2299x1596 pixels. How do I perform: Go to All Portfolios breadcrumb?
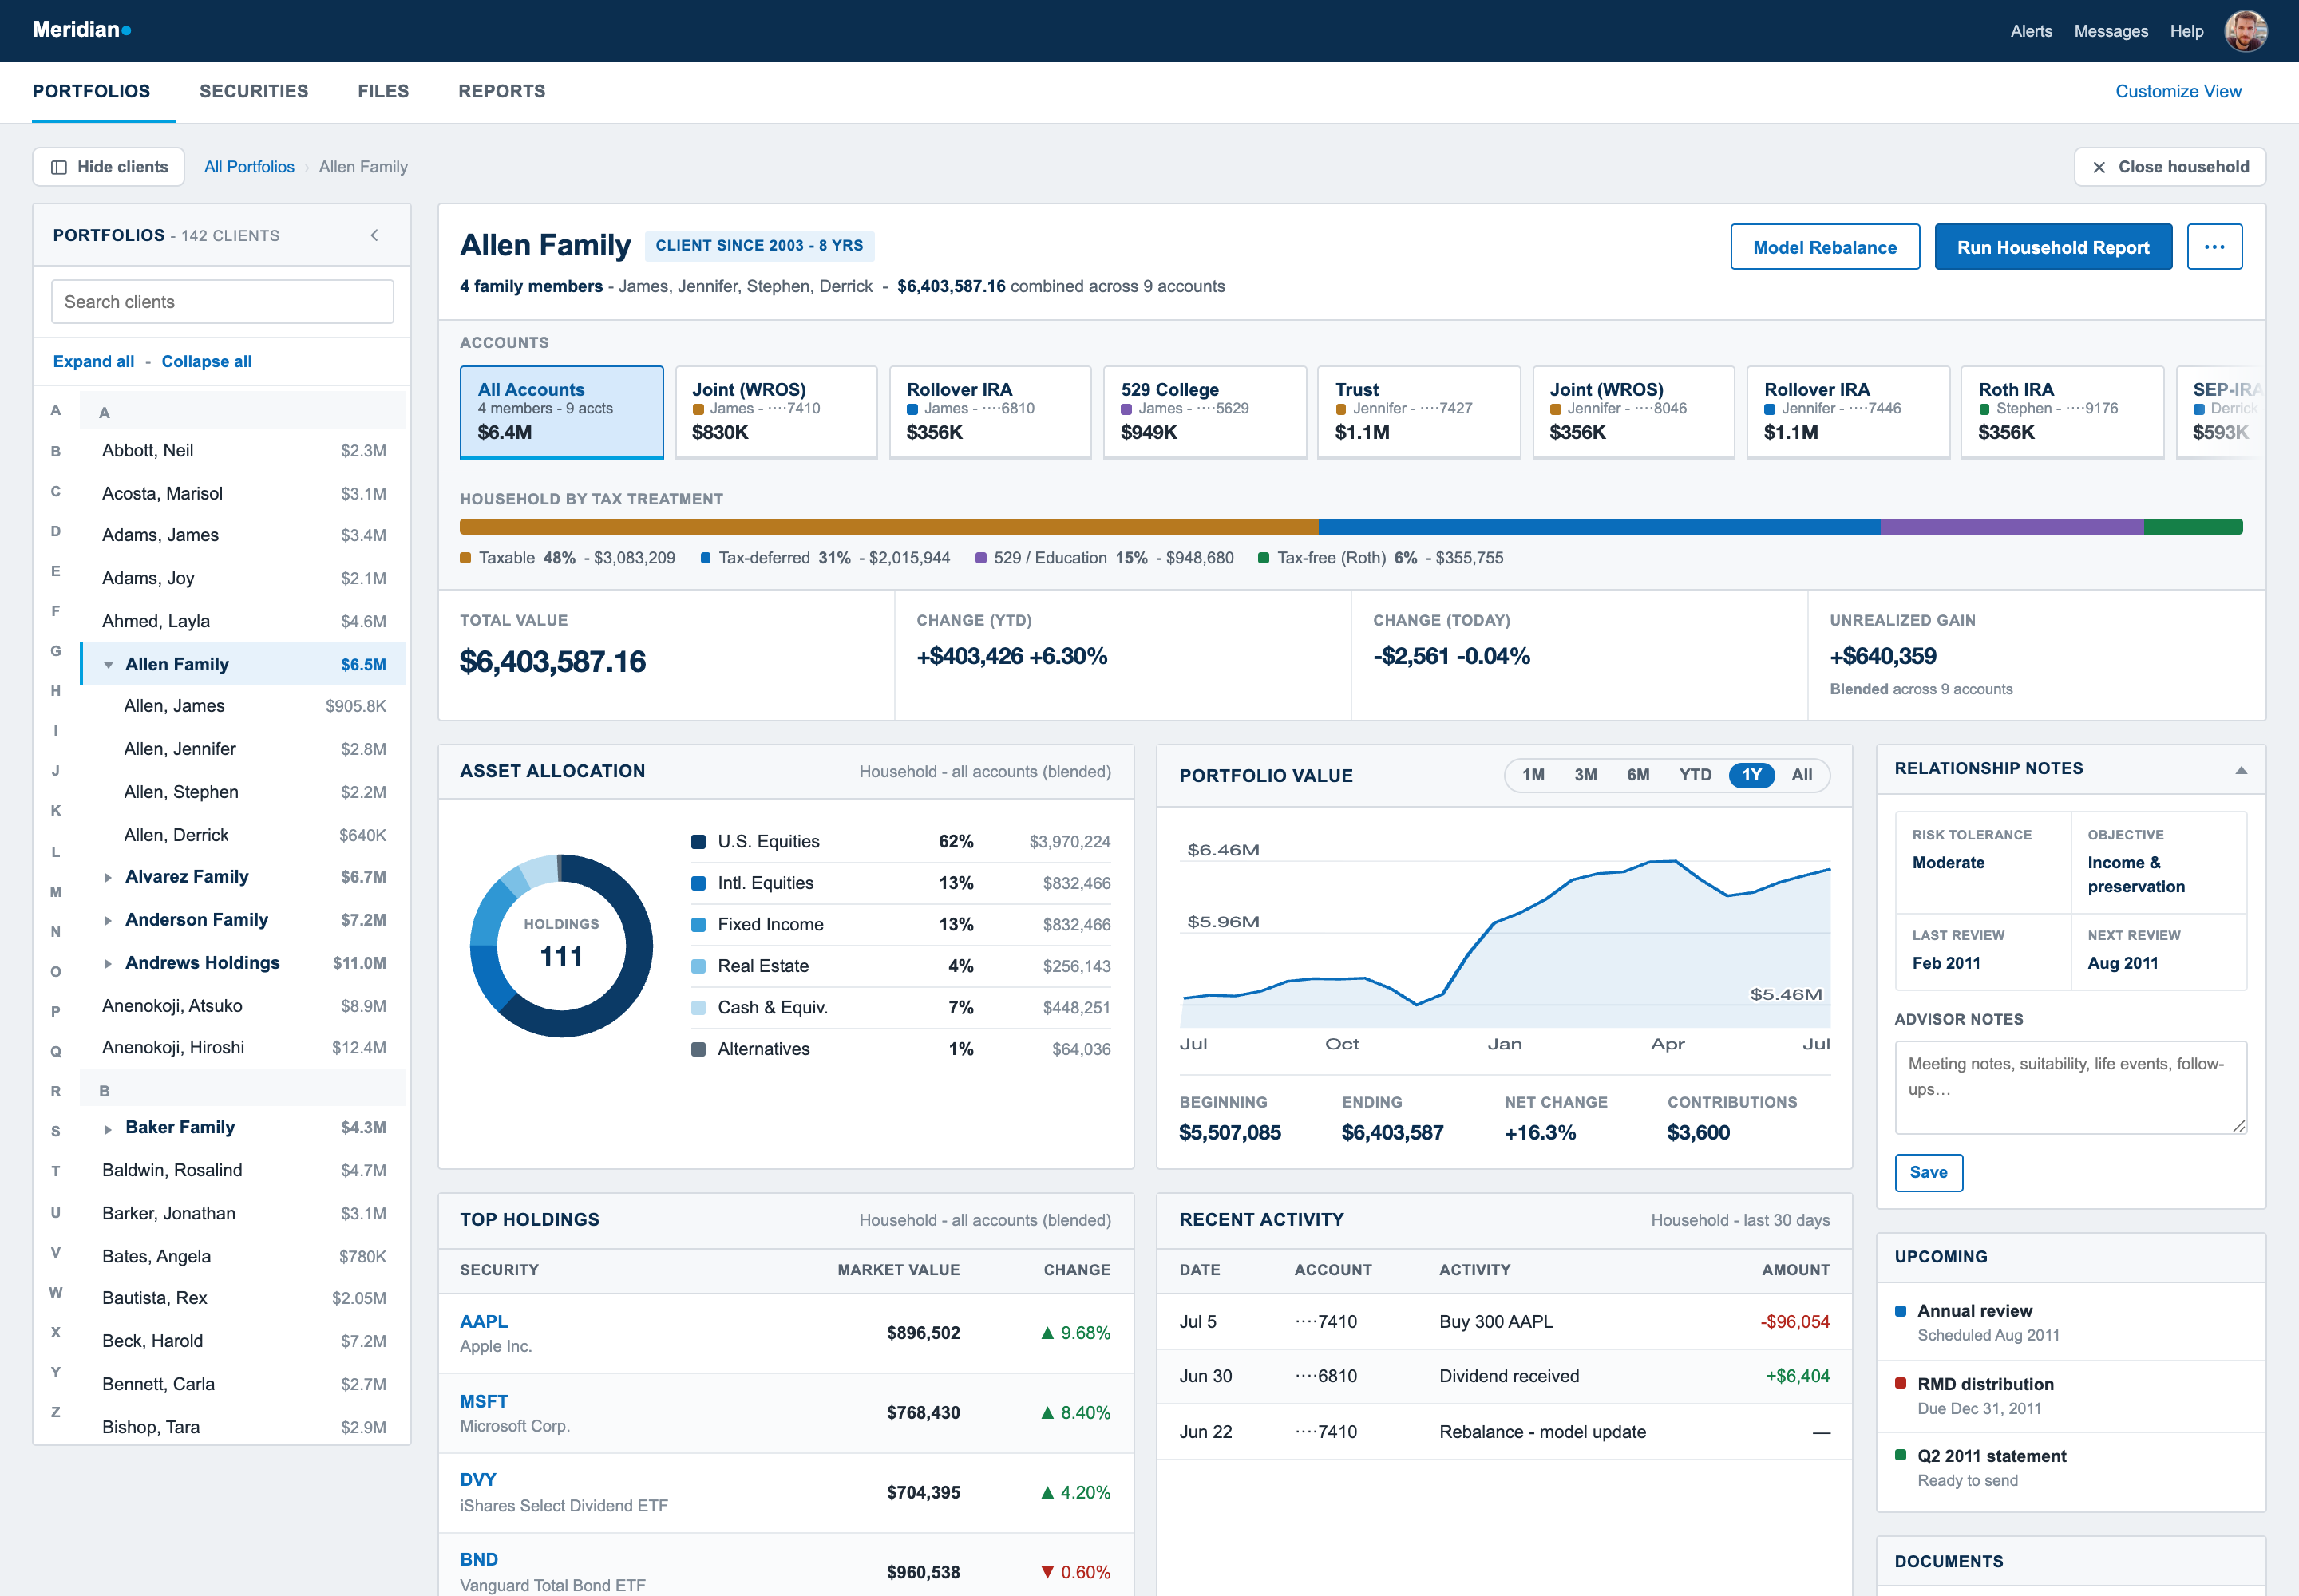[249, 167]
